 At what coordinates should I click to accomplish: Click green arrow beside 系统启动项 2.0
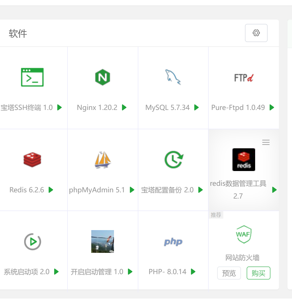(56, 272)
